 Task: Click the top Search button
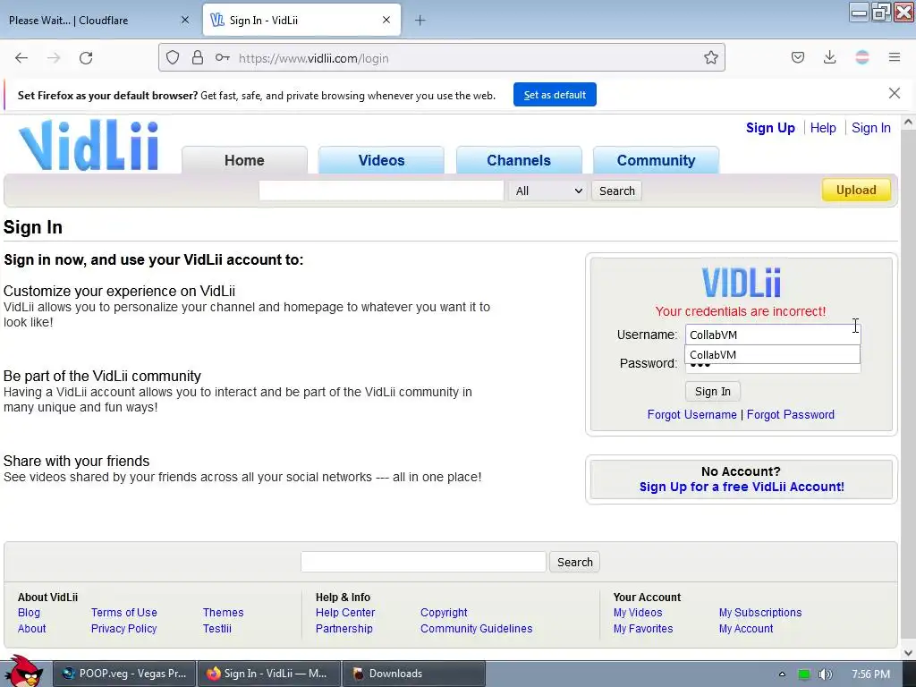pos(617,191)
